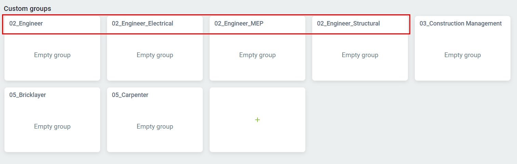517x164 pixels.
Task: Open the 02_Engineer_MEP group title
Action: 239,23
